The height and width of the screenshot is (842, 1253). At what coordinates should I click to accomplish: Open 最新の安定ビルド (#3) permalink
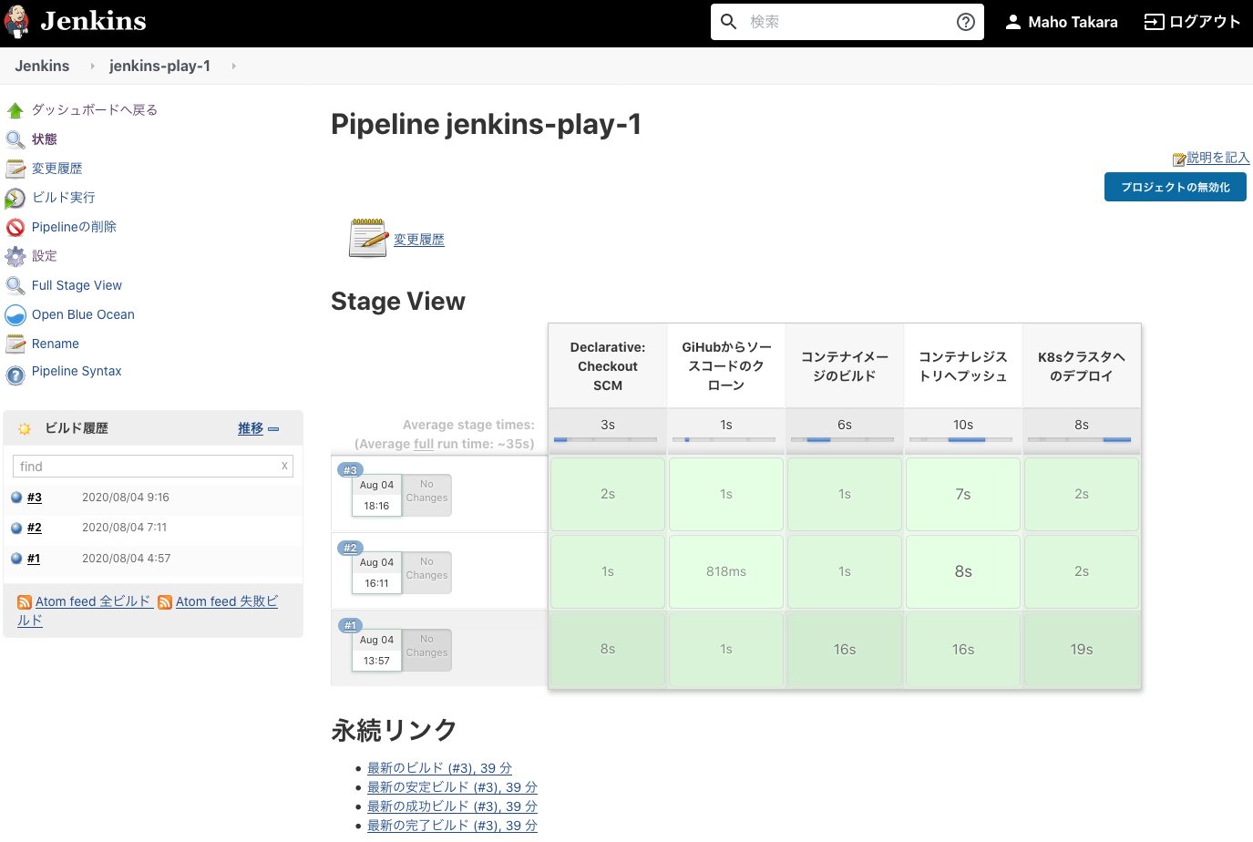click(452, 787)
